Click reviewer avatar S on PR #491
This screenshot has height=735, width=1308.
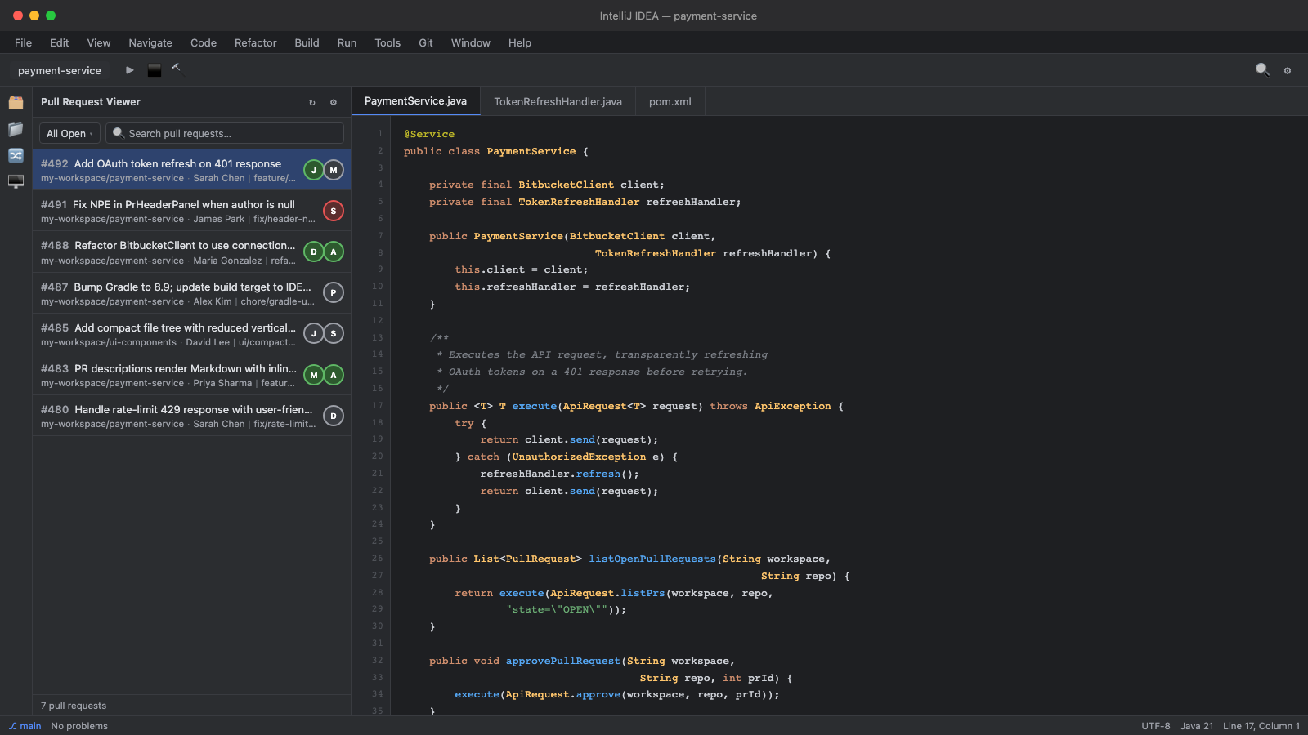[x=334, y=211]
